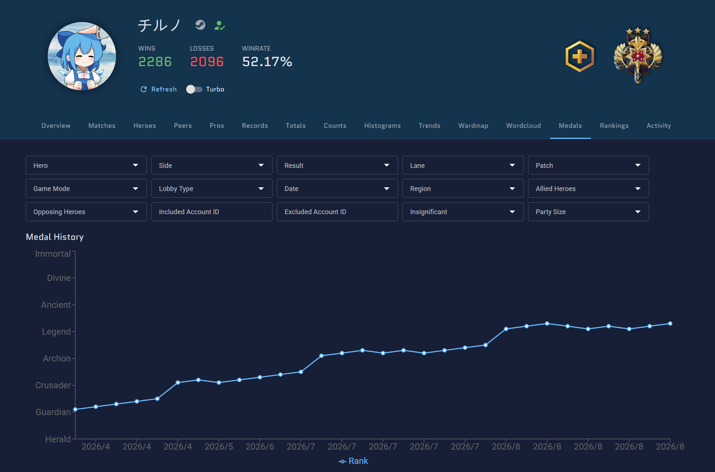The height and width of the screenshot is (472, 715).
Task: Click the gold Dota Plus badge
Action: (579, 57)
